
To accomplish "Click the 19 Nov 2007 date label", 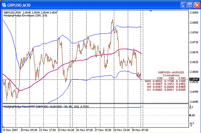I will pyautogui.click(x=10, y=130).
